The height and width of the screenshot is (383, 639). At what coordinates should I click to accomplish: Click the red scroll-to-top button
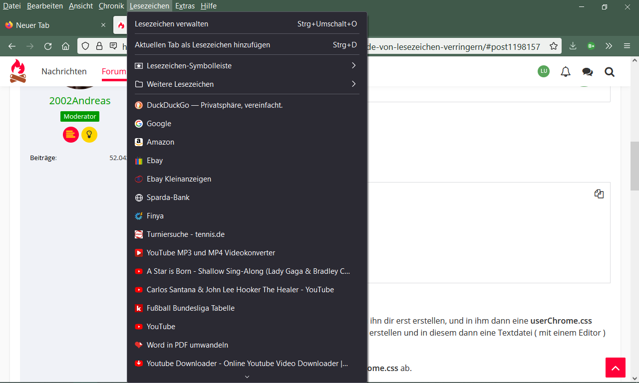pyautogui.click(x=615, y=368)
